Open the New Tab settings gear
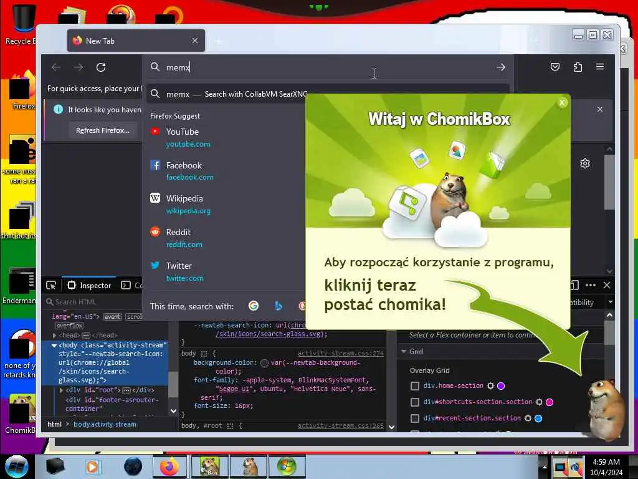 pyautogui.click(x=584, y=163)
